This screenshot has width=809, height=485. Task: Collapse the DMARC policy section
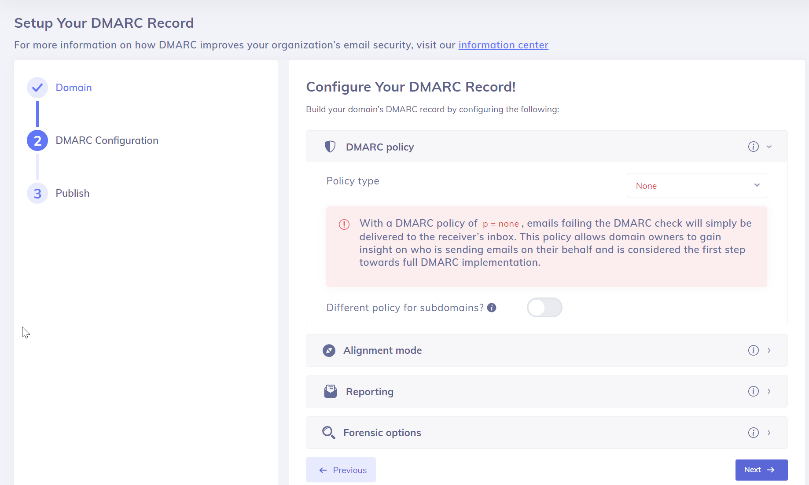pos(769,147)
